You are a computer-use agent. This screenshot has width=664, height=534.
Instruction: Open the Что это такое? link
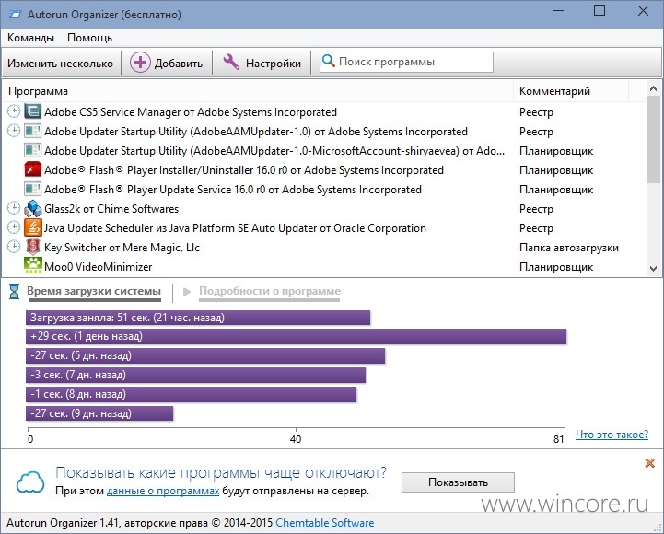(612, 434)
